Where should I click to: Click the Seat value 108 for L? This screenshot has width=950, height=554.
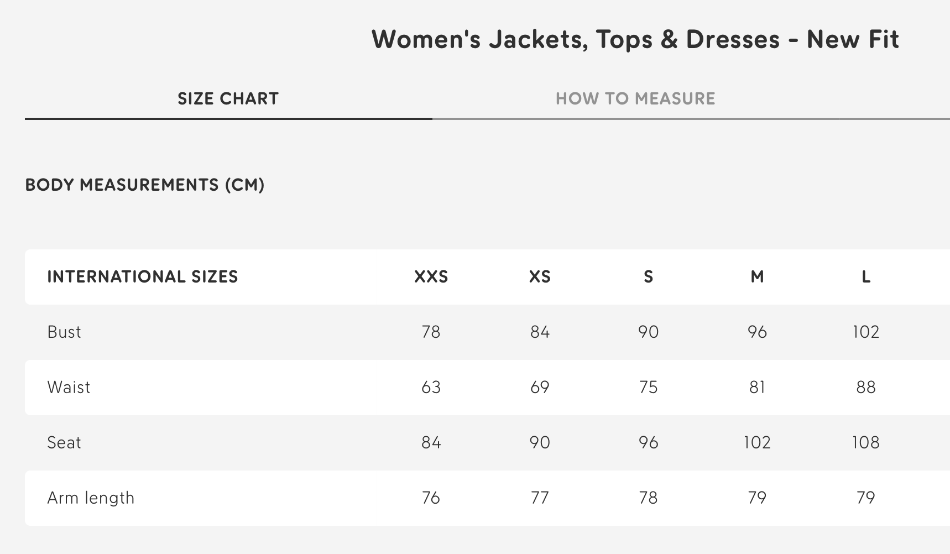866,442
